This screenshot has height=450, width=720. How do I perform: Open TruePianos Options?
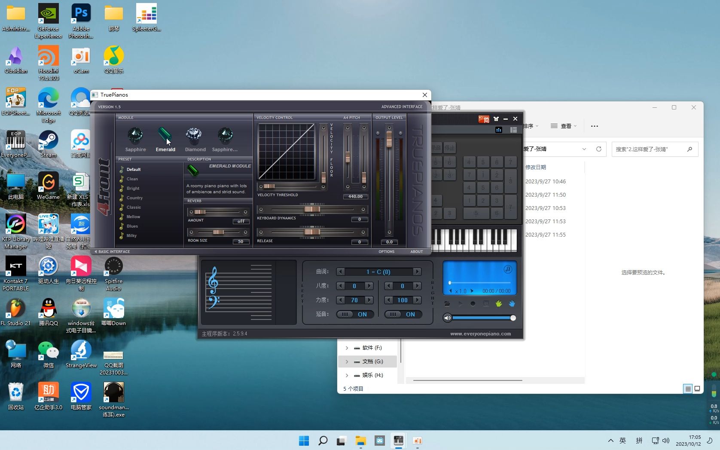point(386,252)
